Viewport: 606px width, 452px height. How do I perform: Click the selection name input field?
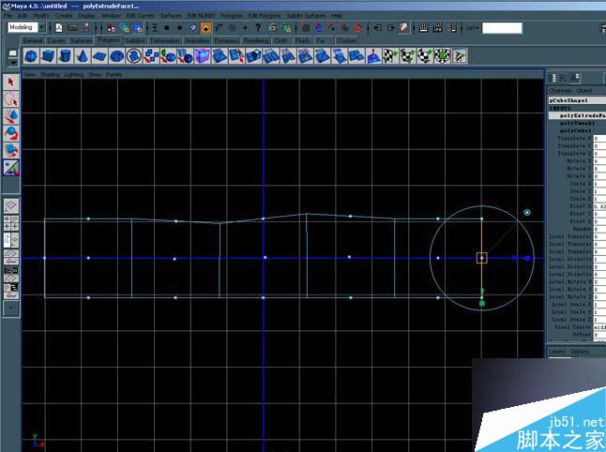click(x=502, y=28)
